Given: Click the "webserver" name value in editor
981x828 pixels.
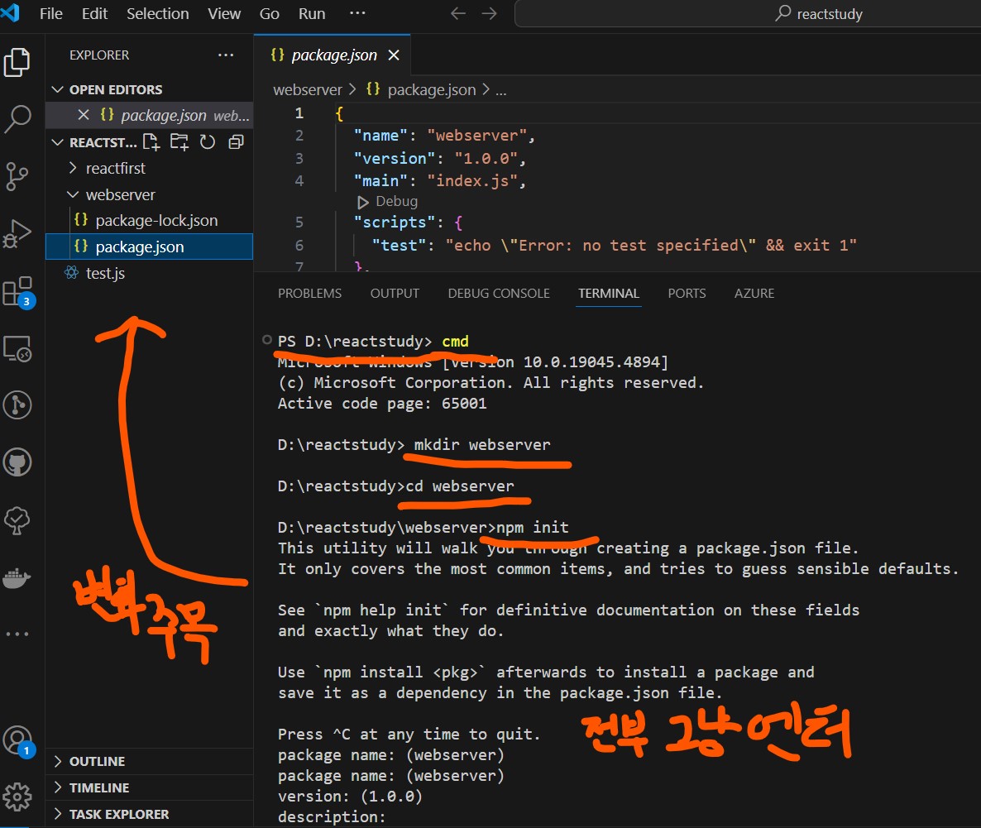Looking at the screenshot, I should 476,136.
